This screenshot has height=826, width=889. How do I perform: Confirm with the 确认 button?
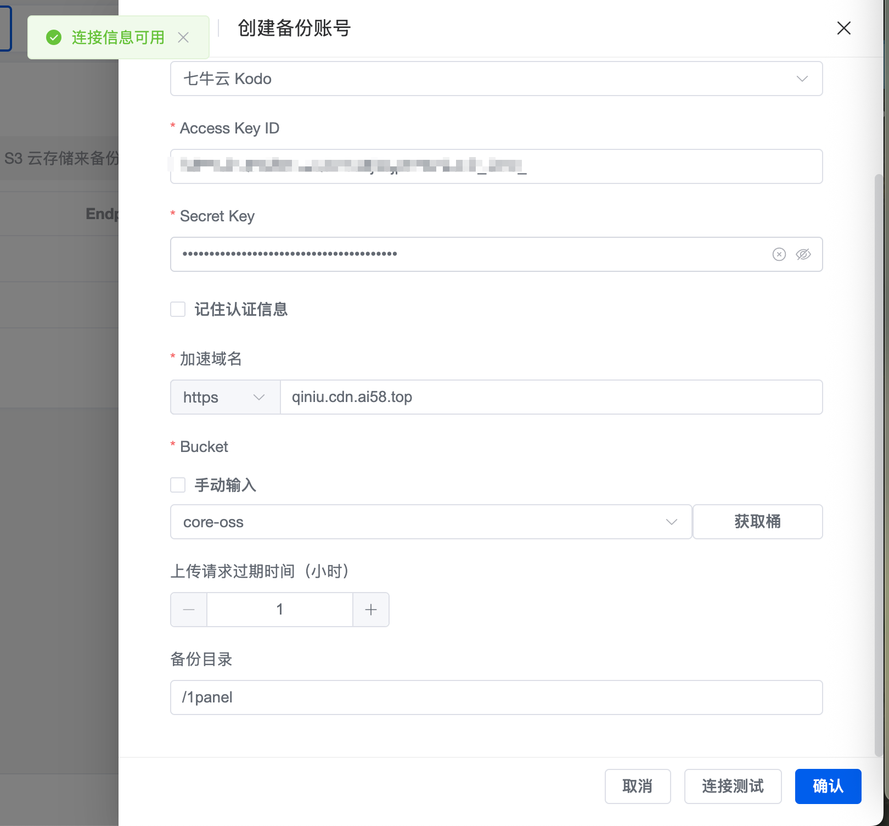coord(828,786)
